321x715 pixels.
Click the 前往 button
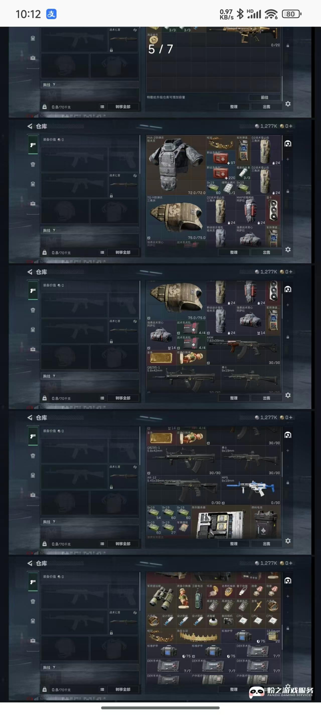[x=265, y=98]
